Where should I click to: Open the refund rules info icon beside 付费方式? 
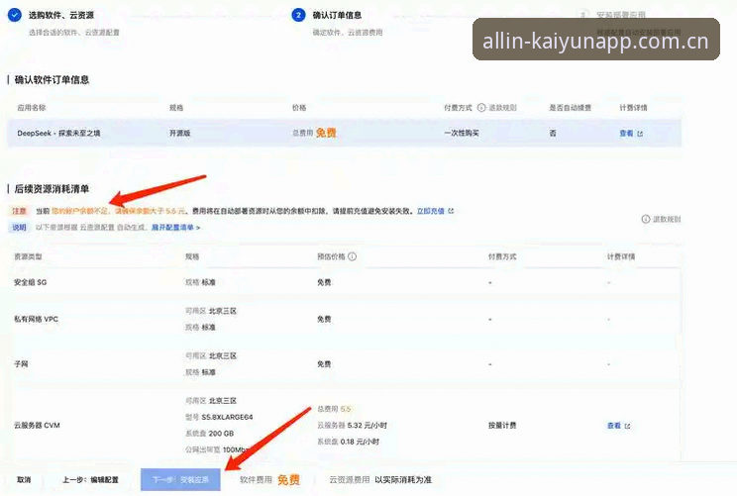[x=480, y=108]
